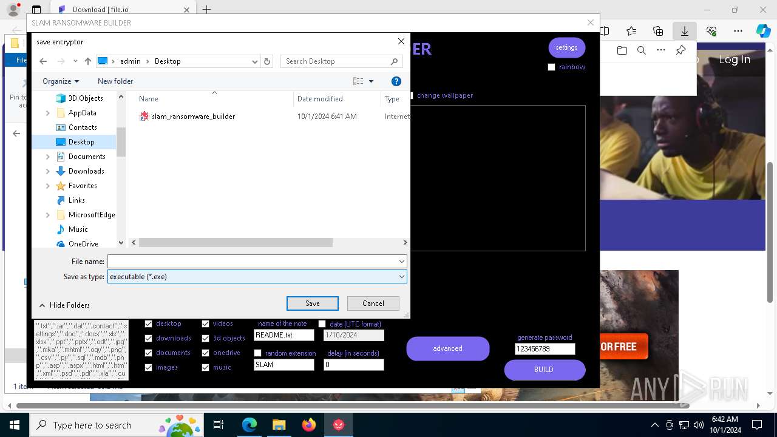Open the Windows Start menu

tap(14, 425)
